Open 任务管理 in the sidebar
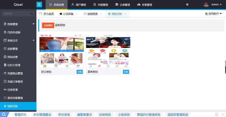The width and height of the screenshot is (226, 117). coord(12,90)
